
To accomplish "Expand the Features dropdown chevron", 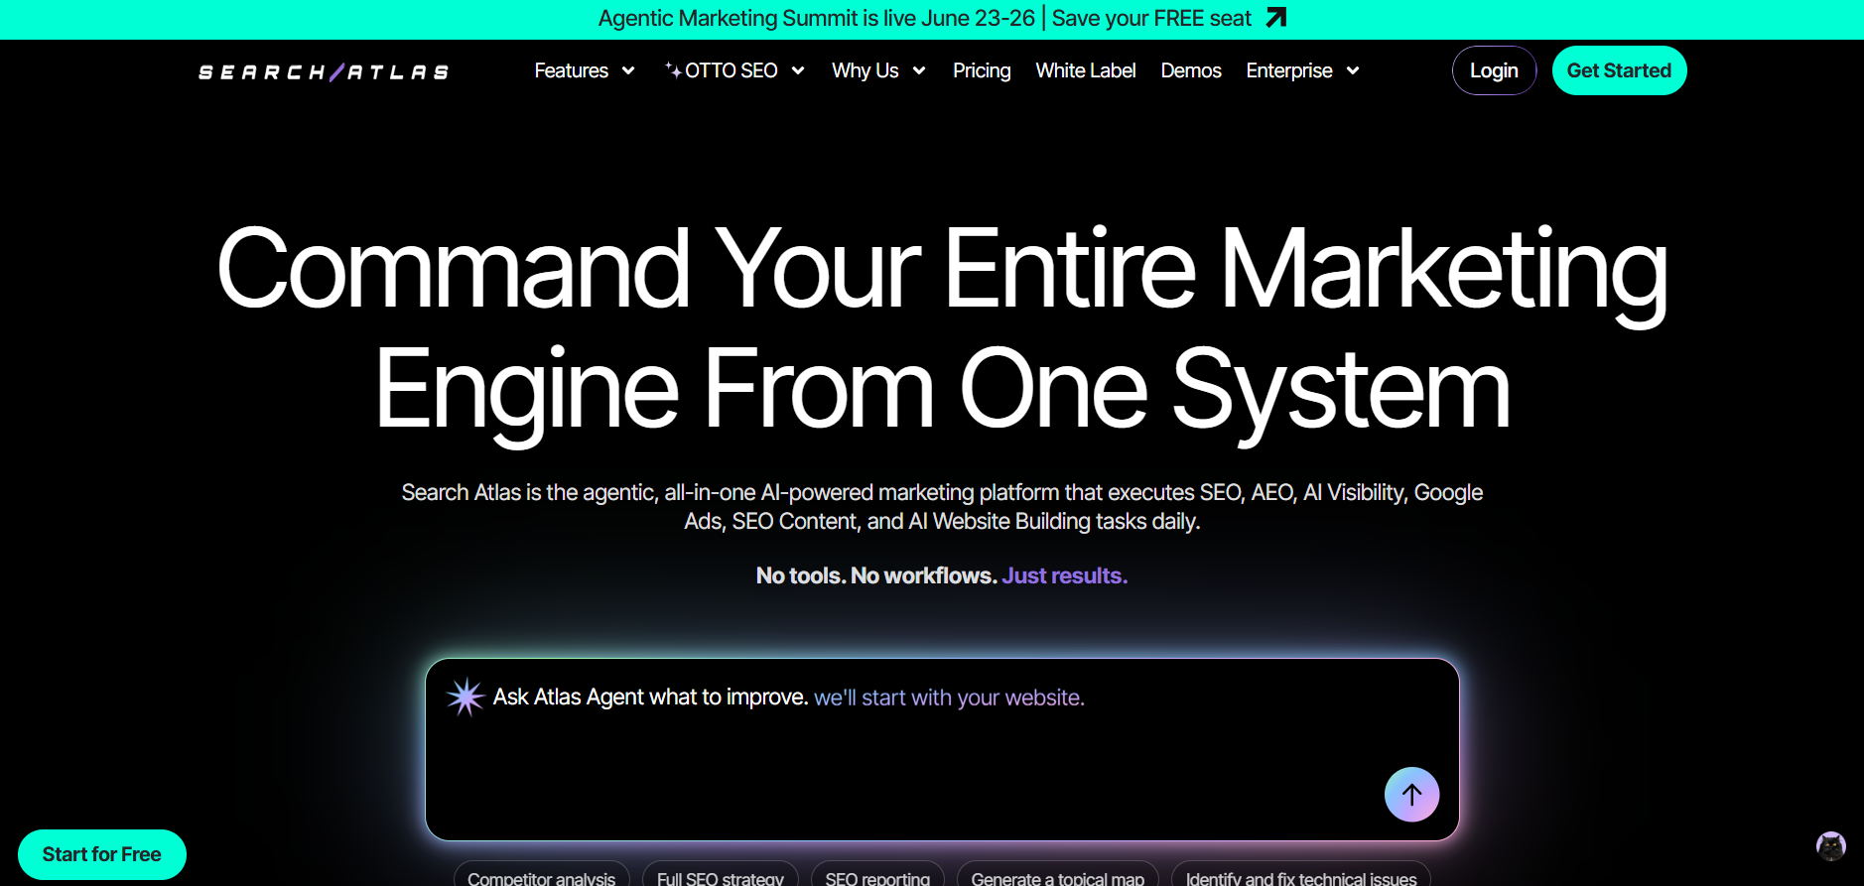I will click(x=628, y=70).
